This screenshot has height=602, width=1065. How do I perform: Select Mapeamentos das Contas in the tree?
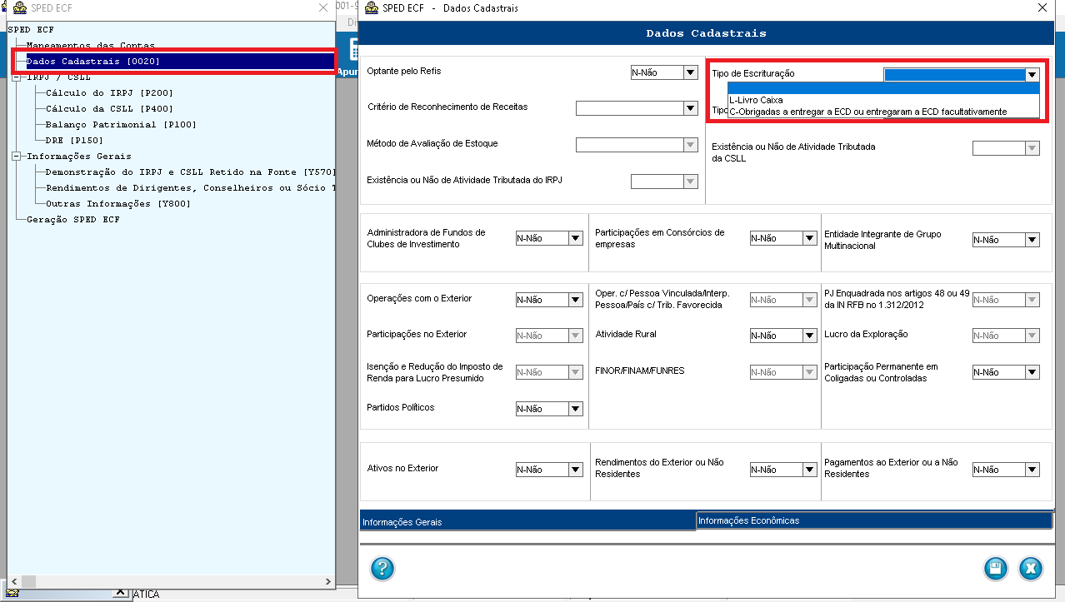point(91,46)
